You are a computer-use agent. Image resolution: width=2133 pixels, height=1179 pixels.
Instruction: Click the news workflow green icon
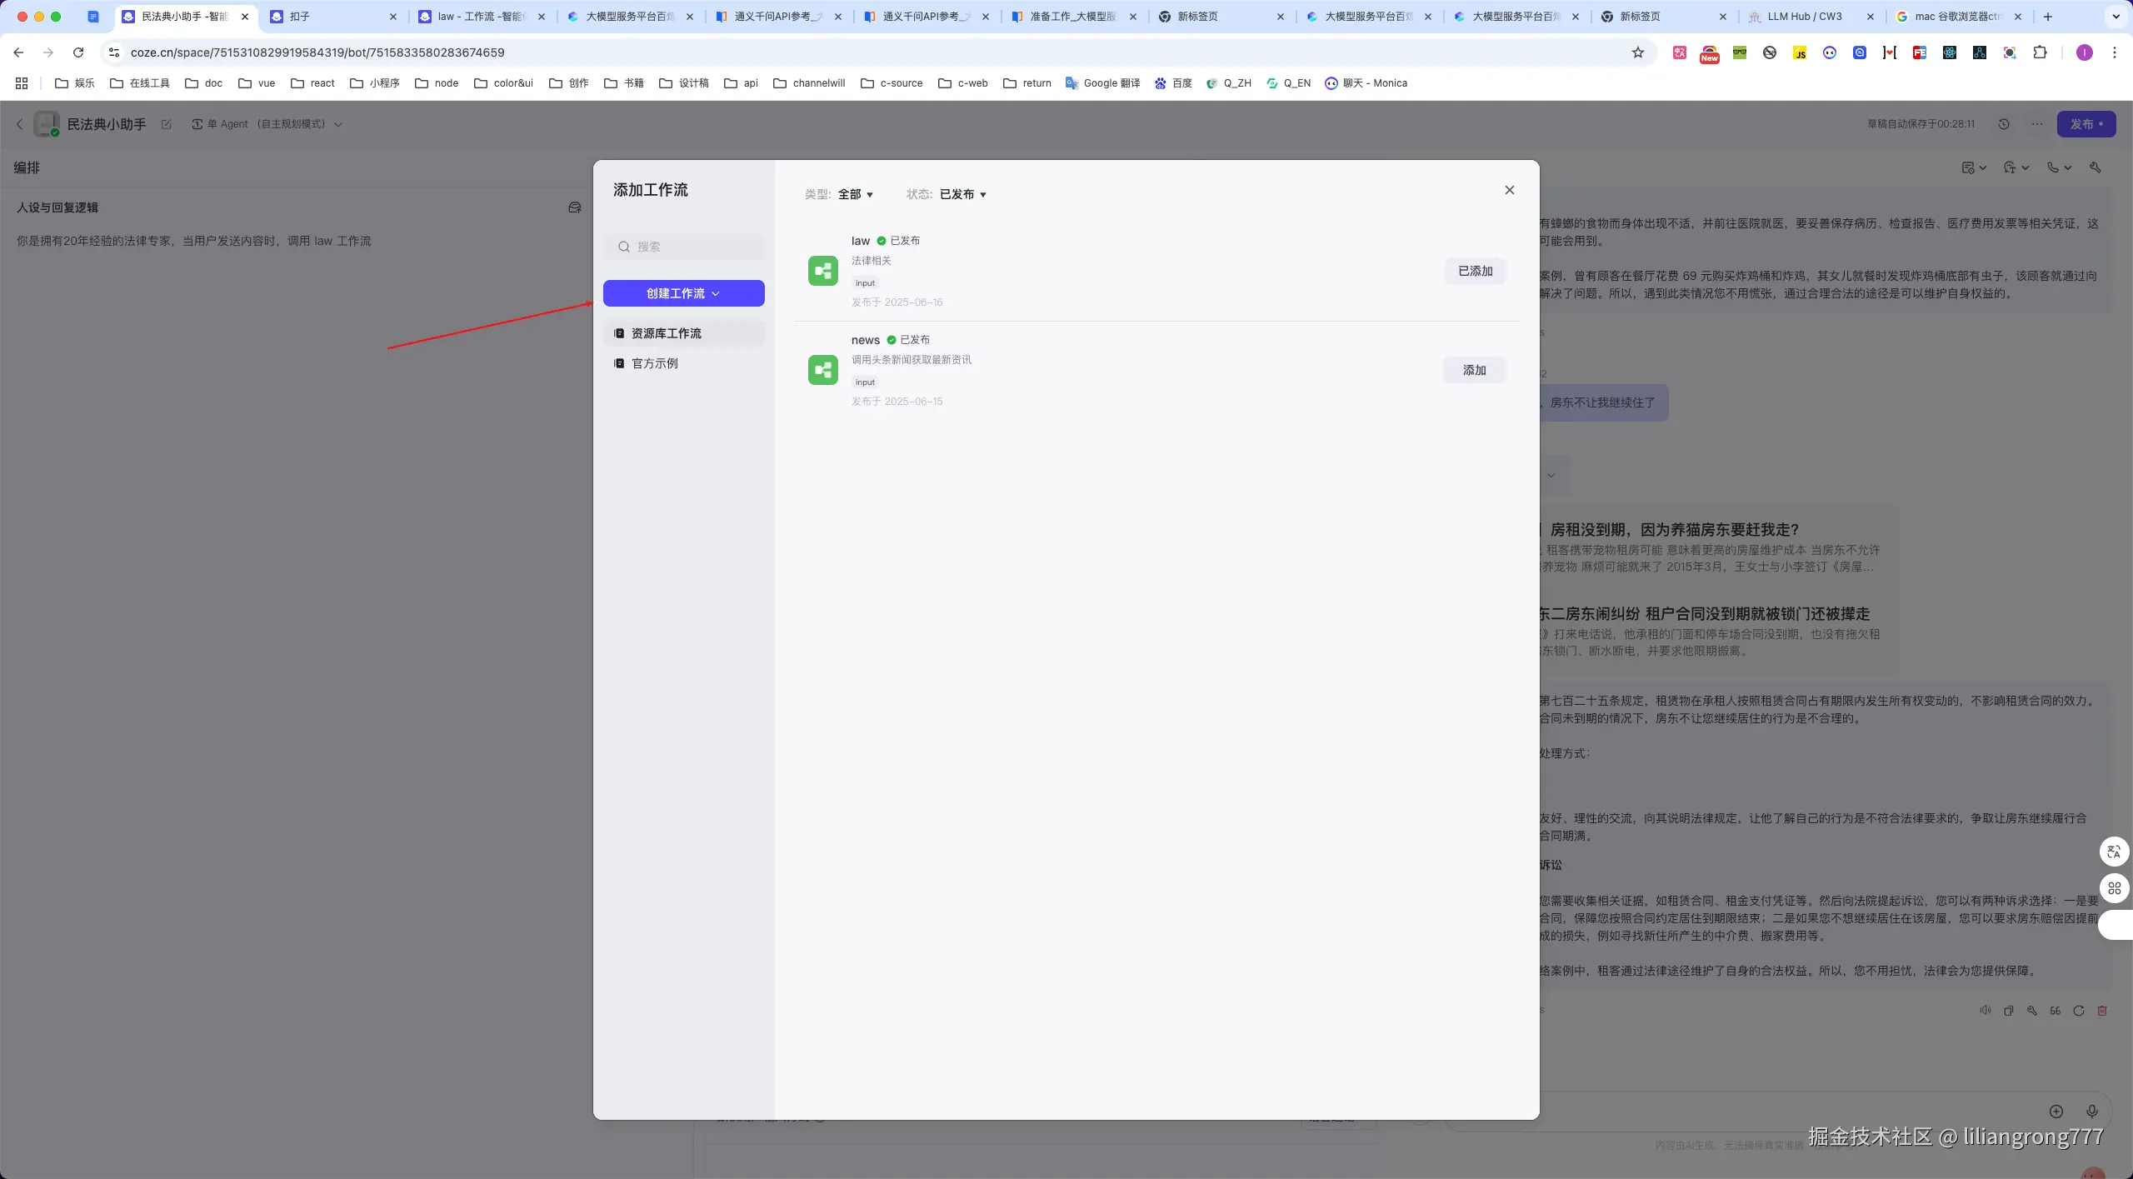pyautogui.click(x=822, y=370)
